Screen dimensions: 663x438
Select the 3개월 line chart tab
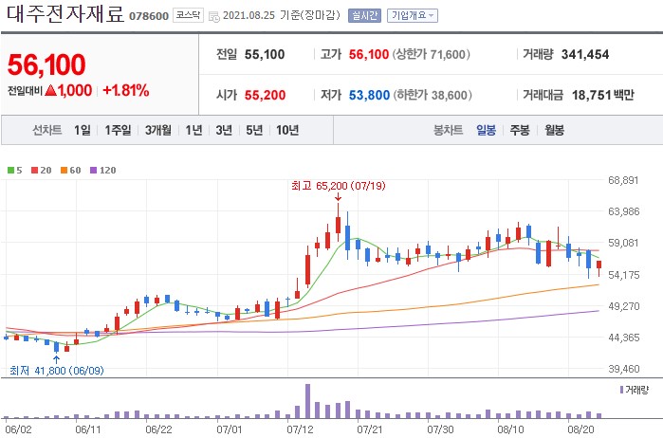158,130
